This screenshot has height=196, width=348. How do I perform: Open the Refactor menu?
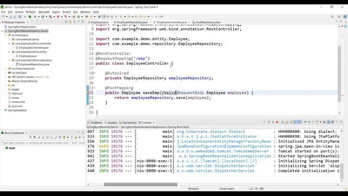[31, 12]
